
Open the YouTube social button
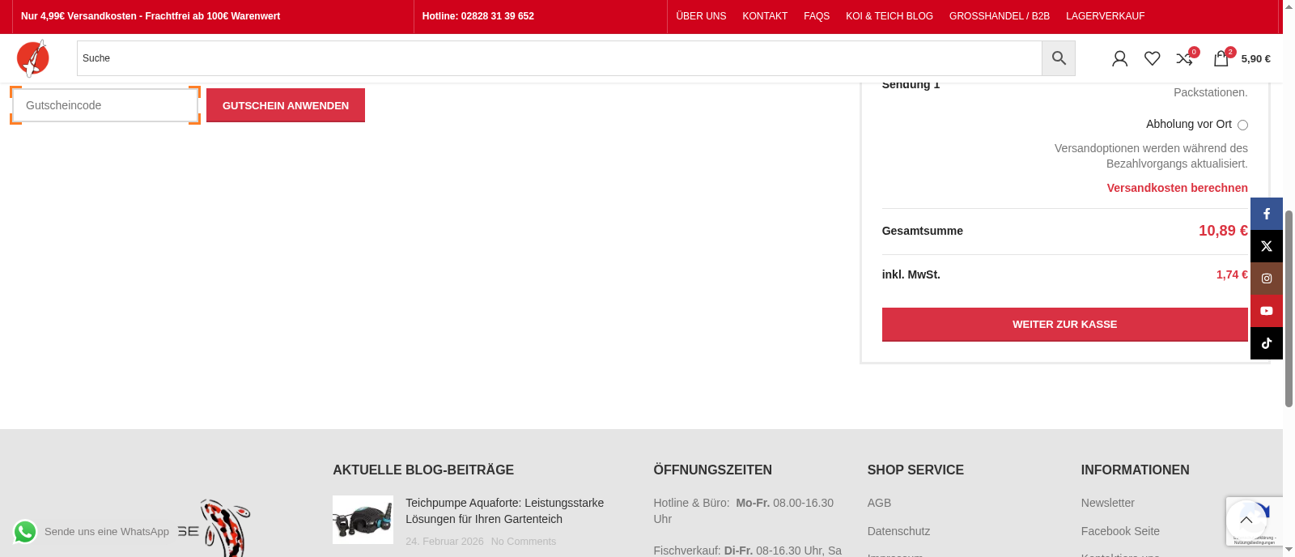1267,311
